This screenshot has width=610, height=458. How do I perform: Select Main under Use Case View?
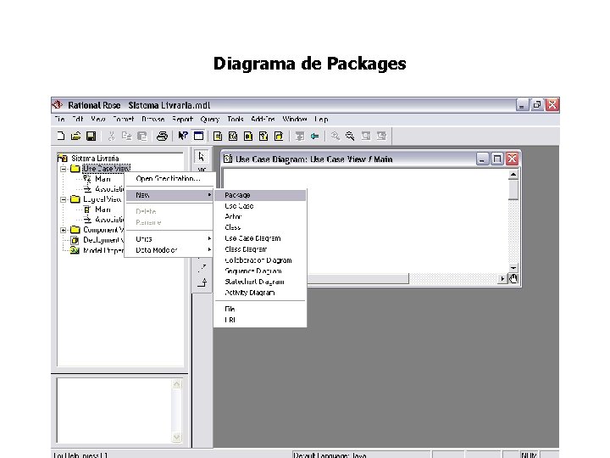point(103,179)
